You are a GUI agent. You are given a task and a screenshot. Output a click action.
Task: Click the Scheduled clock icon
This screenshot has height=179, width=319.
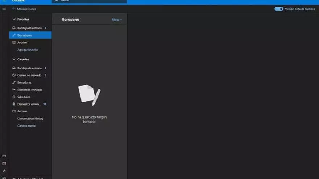pyautogui.click(x=14, y=97)
